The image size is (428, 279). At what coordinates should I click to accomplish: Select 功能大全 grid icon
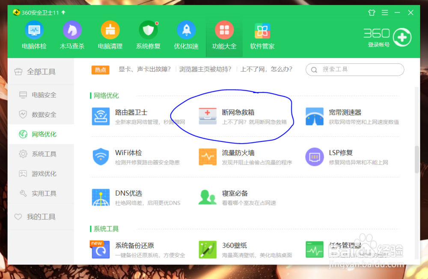coord(224,30)
